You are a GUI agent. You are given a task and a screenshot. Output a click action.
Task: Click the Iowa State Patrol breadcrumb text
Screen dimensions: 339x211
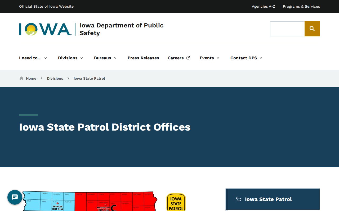89,78
